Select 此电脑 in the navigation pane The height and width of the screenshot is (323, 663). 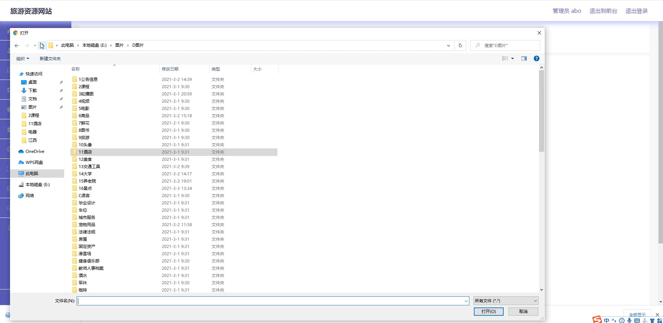[x=32, y=174]
